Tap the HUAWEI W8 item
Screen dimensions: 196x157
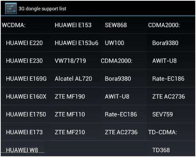point(22,150)
